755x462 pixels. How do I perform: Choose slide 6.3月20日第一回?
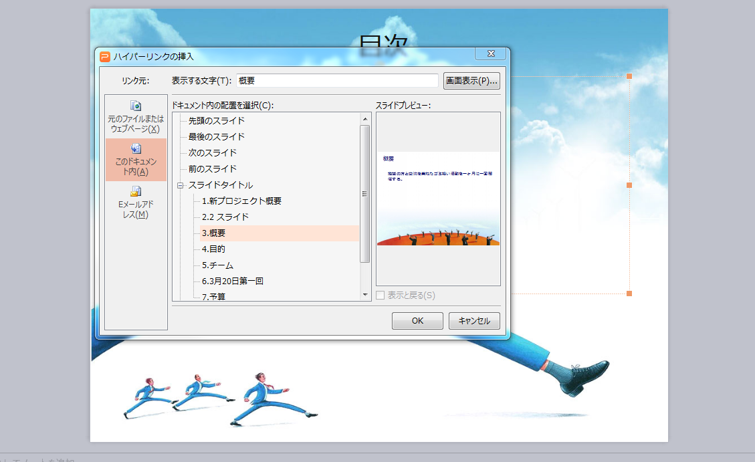tap(233, 281)
